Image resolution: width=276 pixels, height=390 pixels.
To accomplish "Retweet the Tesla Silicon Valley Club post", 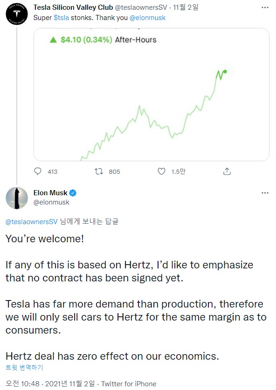I will tap(99, 171).
